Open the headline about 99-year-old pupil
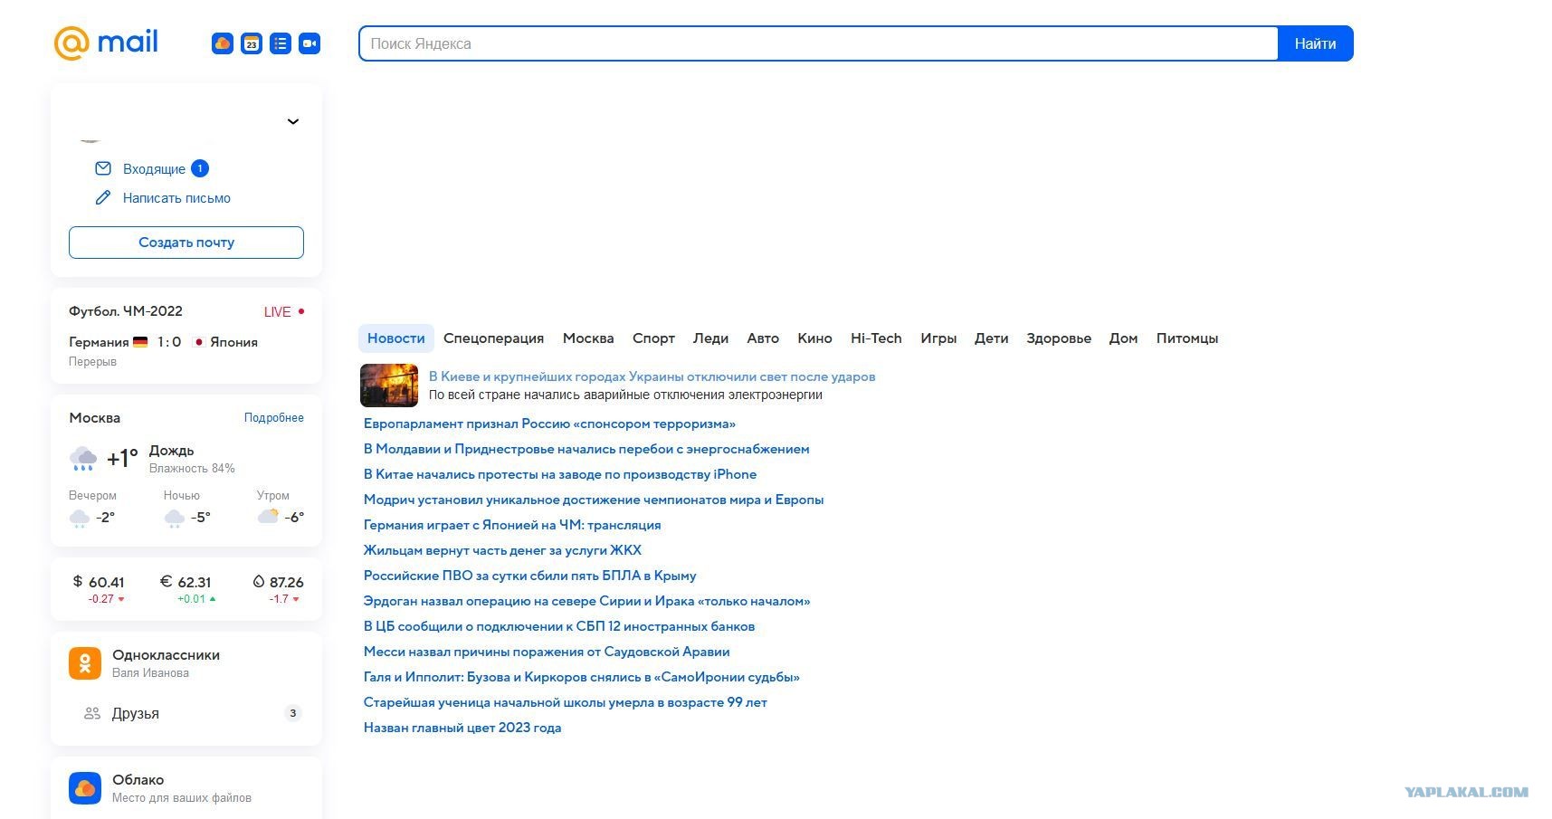This screenshot has width=1552, height=819. 566,702
